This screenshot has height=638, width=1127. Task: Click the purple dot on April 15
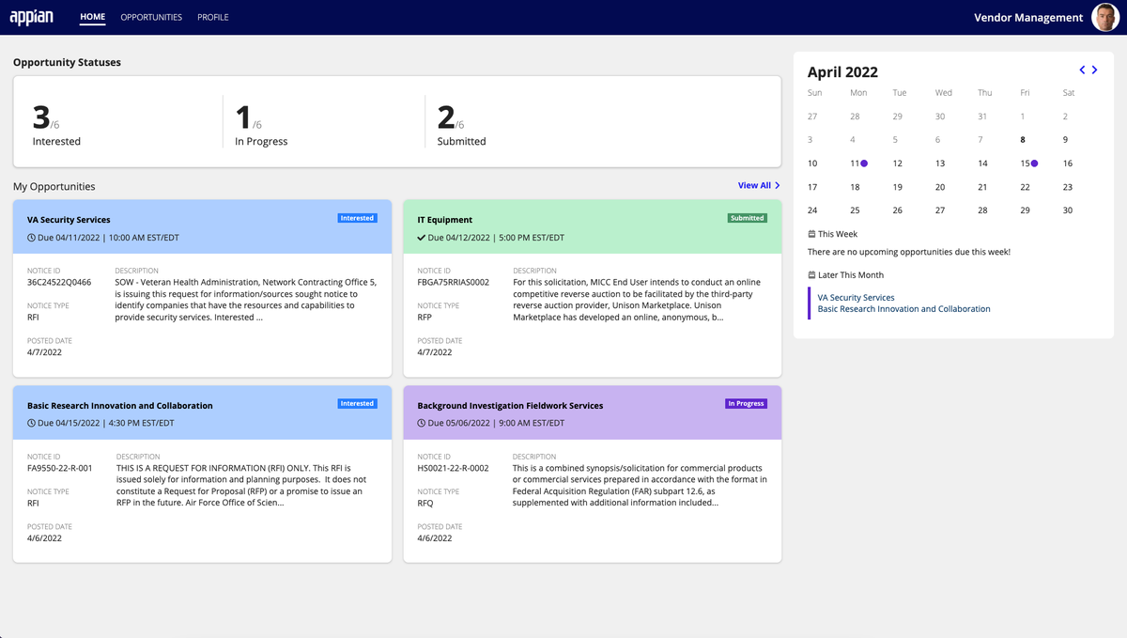click(1034, 163)
